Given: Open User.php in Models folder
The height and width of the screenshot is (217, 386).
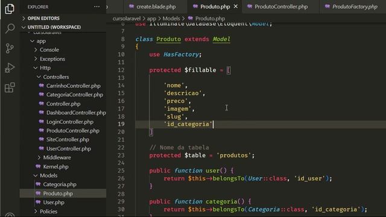Looking at the screenshot, I should click(x=54, y=203).
